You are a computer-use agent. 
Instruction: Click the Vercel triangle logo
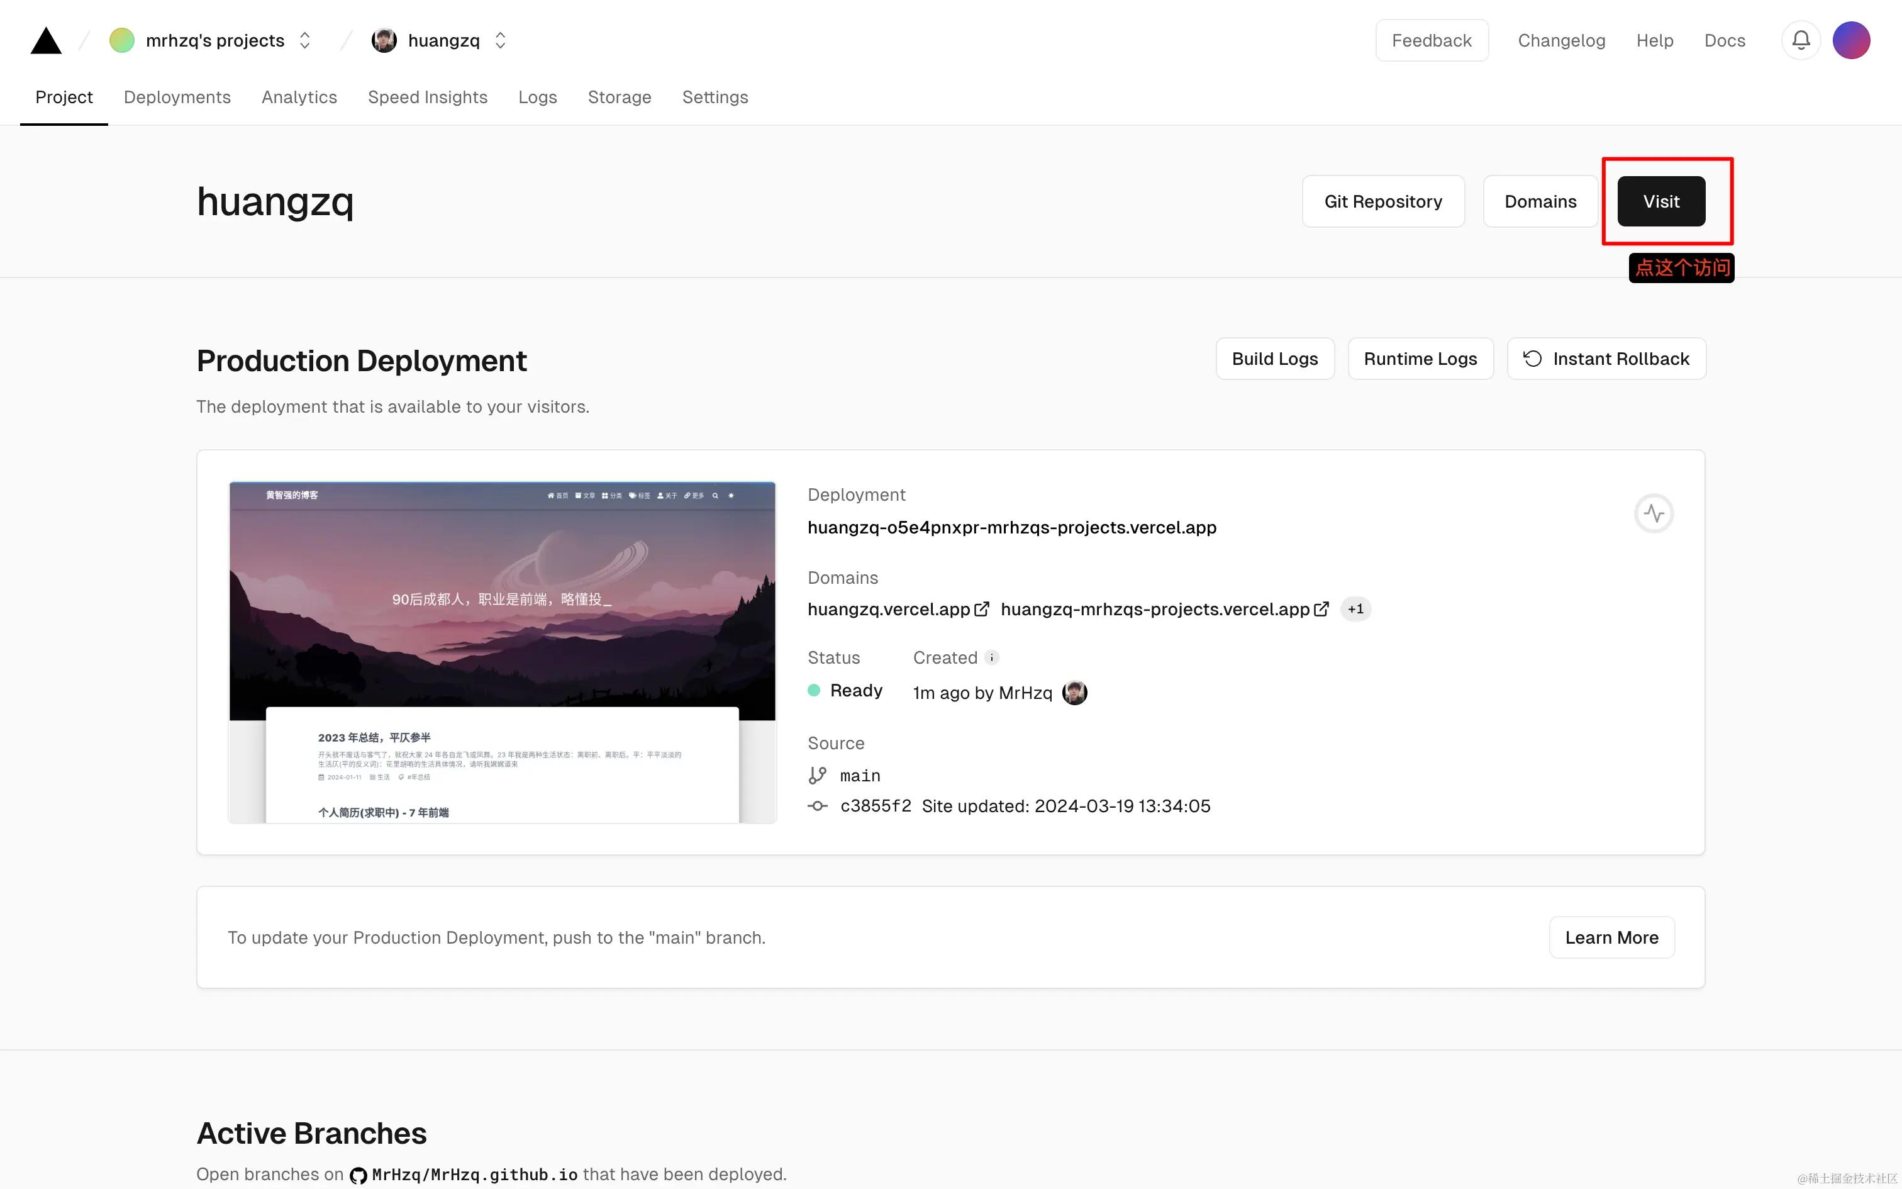click(45, 40)
